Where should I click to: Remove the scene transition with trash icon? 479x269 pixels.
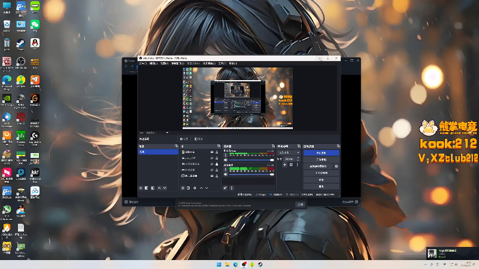coord(291,165)
